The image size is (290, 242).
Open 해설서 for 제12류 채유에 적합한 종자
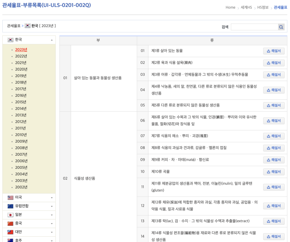pyautogui.click(x=274, y=206)
